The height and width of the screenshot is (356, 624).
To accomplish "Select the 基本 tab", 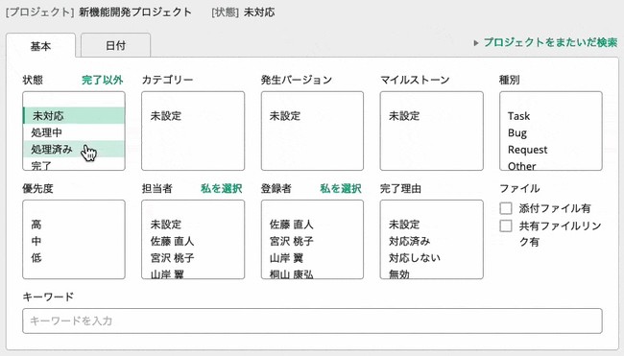I will point(40,46).
